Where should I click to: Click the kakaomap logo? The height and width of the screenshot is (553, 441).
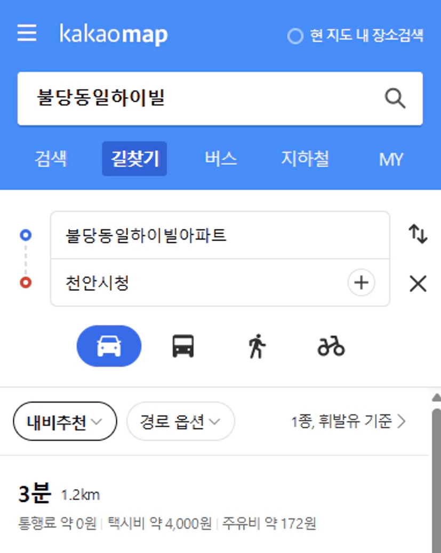pyautogui.click(x=114, y=35)
